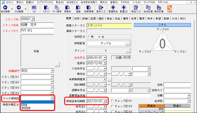Select the 男 gender radio button
The width and height of the screenshot is (197, 113).
[x=89, y=37]
